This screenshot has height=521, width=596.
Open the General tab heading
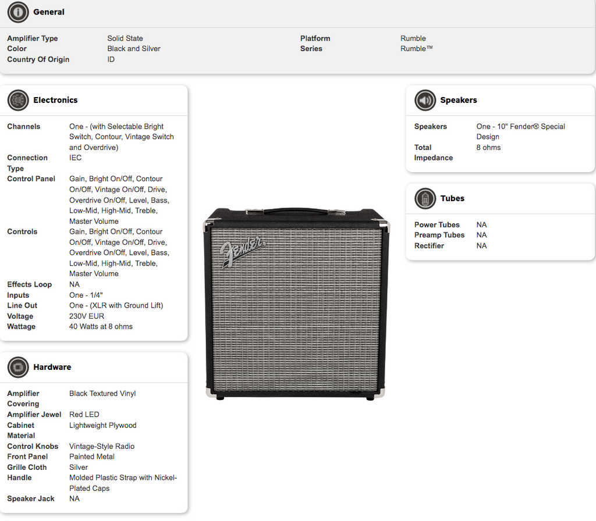click(49, 12)
